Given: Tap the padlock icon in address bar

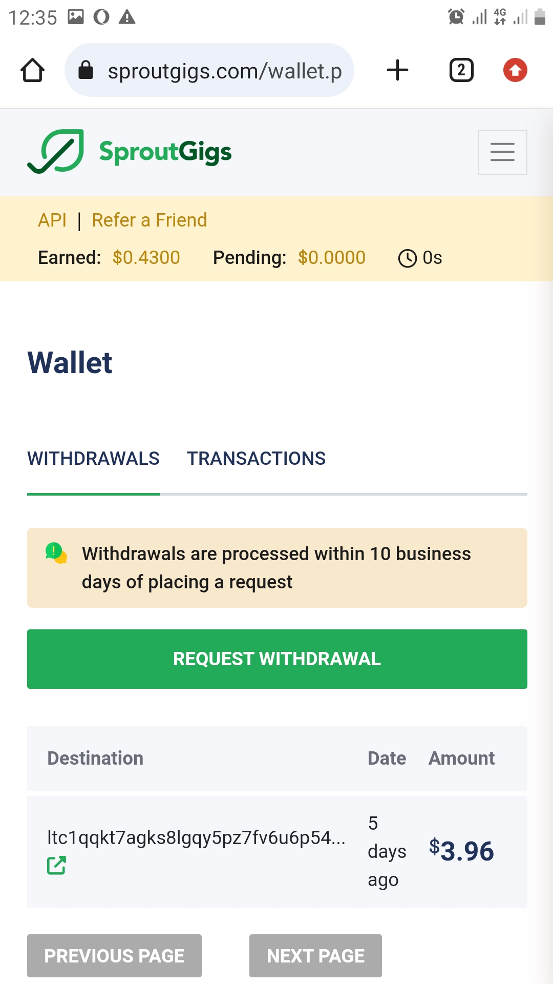Looking at the screenshot, I should [86, 70].
